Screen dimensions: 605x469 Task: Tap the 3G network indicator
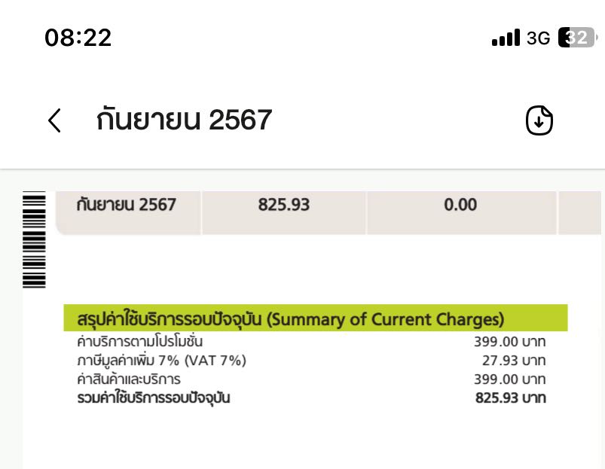538,38
